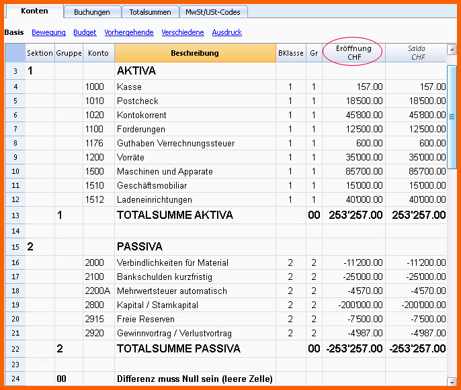Screen dimensions: 461x390
Task: Open the Budget view link
Action: click(x=85, y=32)
